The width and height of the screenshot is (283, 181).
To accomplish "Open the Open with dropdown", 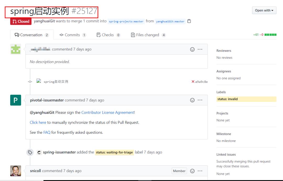I will (264, 10).
